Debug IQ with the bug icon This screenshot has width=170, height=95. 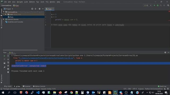(x=158, y=5)
